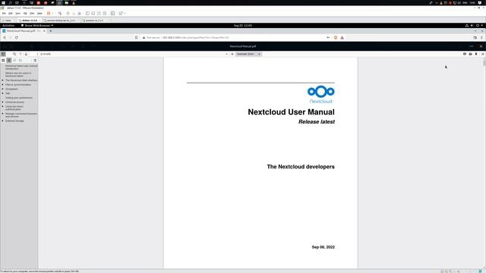
Task: Open GNOME Activities overview
Action: click(8, 25)
